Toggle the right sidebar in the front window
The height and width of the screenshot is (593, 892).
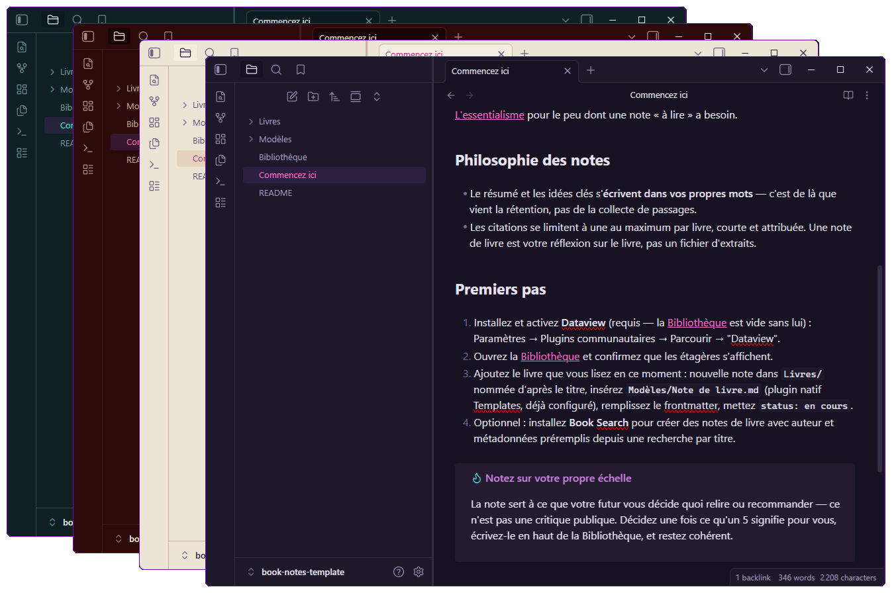pyautogui.click(x=785, y=69)
